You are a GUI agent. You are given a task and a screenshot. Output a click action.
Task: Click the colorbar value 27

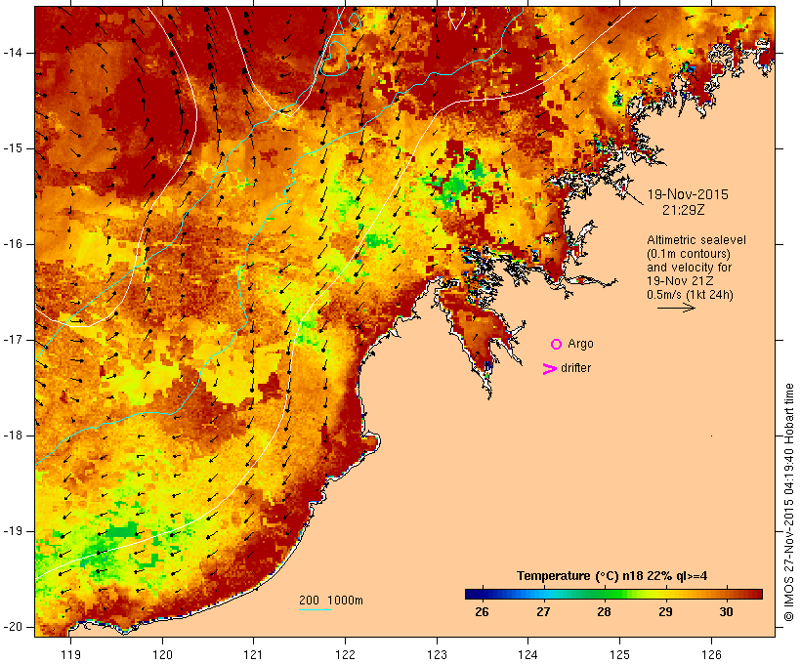pyautogui.click(x=543, y=612)
